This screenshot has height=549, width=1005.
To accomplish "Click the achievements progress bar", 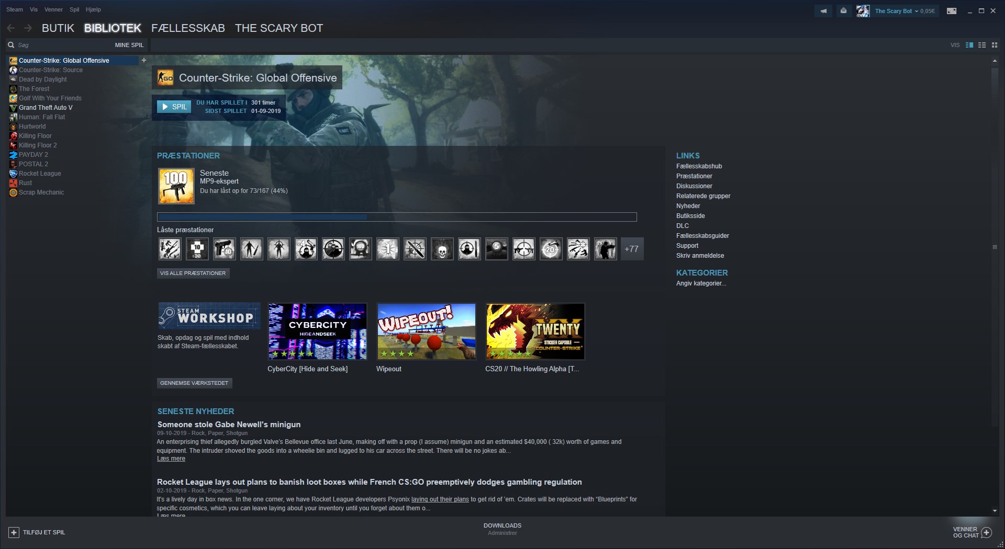I will (x=397, y=217).
